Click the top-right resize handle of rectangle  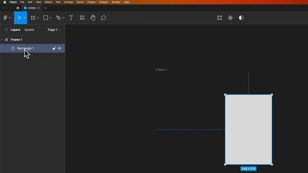(272, 95)
